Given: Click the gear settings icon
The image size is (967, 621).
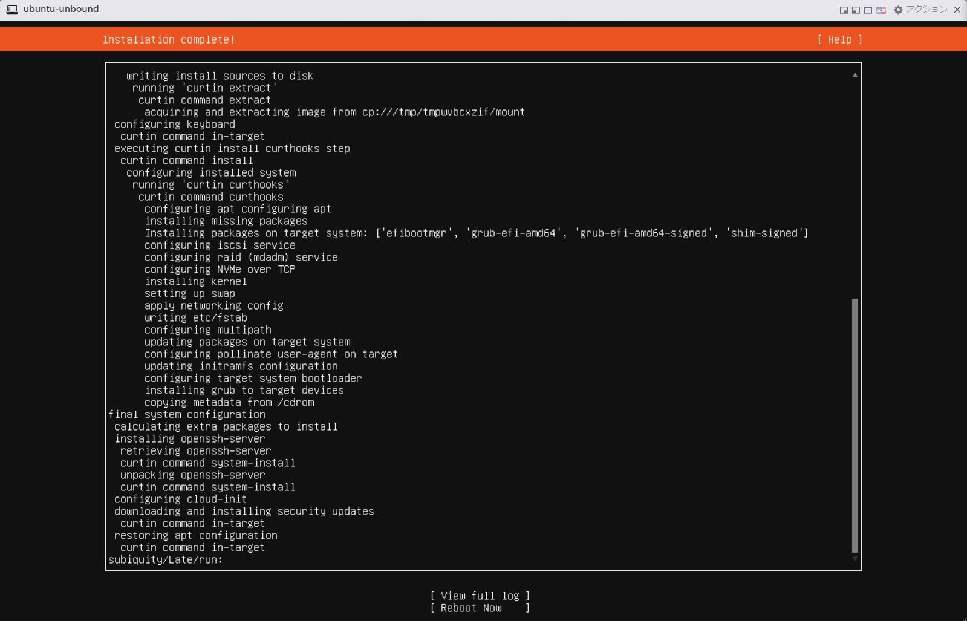Looking at the screenshot, I should tap(898, 10).
